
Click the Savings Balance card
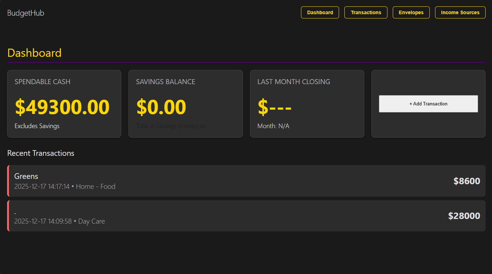[x=185, y=104]
